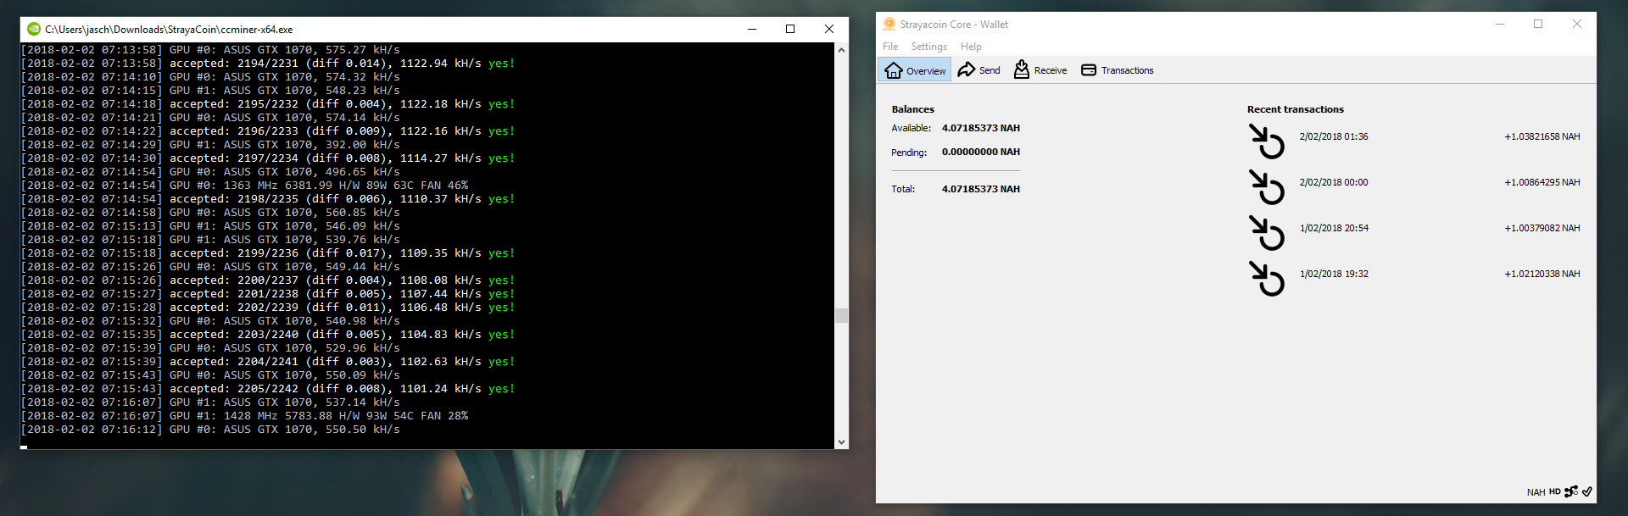Click the amount +1.00864295 NAH

(1542, 182)
